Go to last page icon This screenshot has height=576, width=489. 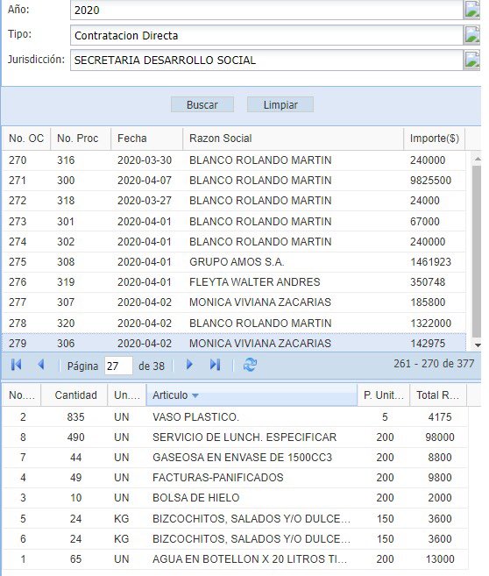click(x=215, y=365)
